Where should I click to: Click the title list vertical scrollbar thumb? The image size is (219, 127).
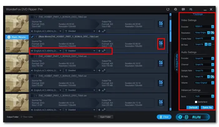click(x=171, y=31)
